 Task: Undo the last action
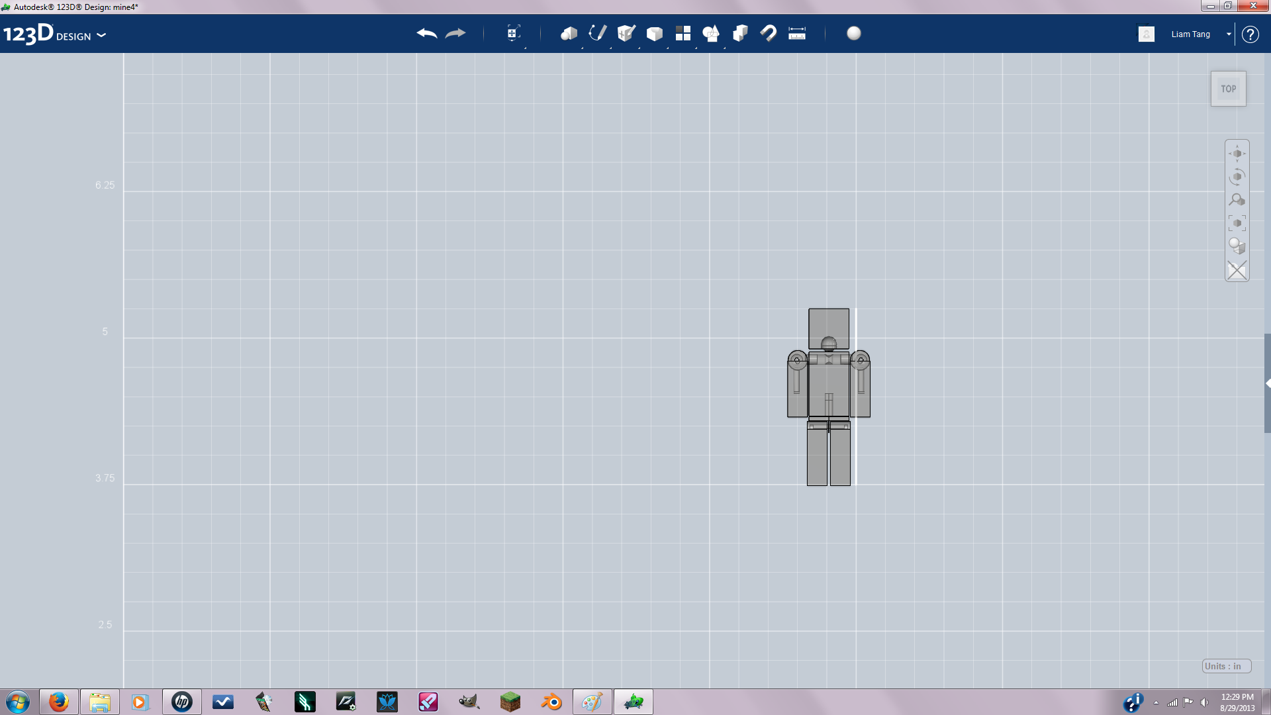coord(427,33)
